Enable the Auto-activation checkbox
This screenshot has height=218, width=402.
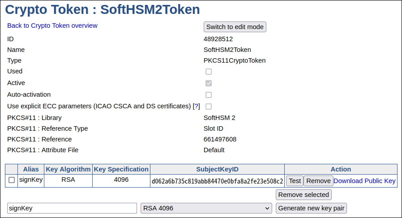(x=209, y=95)
